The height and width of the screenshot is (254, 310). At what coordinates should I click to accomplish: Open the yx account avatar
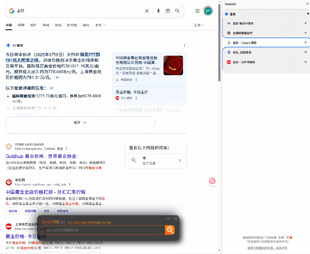pyautogui.click(x=208, y=11)
